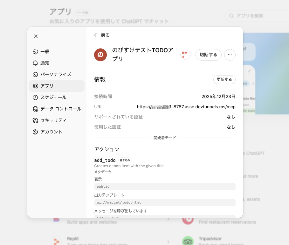Click the 開発者 badge next to app name
Viewport: 289px width, 245px height.
(x=185, y=55)
